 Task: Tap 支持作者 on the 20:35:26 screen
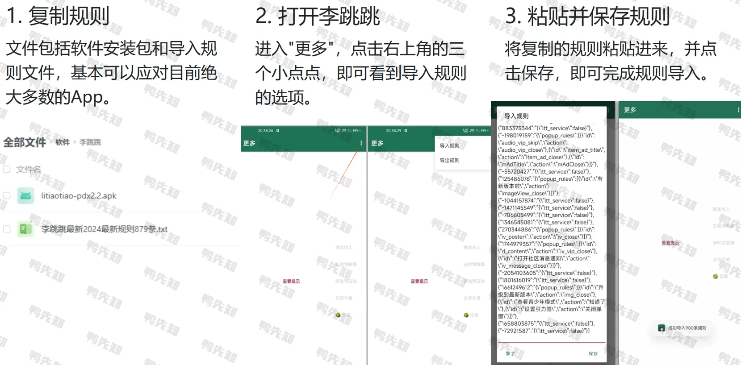344,298
